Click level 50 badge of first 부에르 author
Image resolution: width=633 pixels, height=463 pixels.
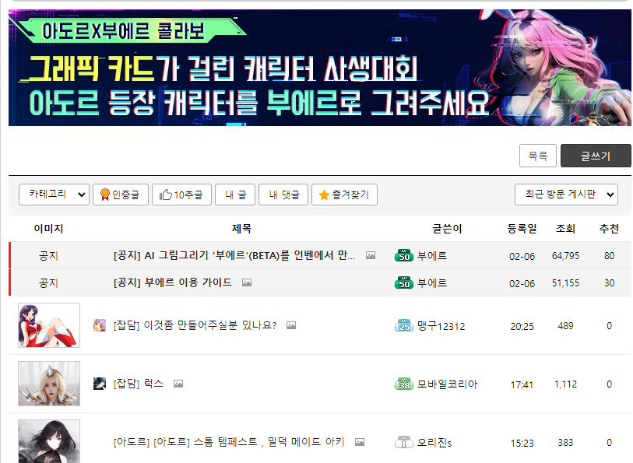coord(403,256)
